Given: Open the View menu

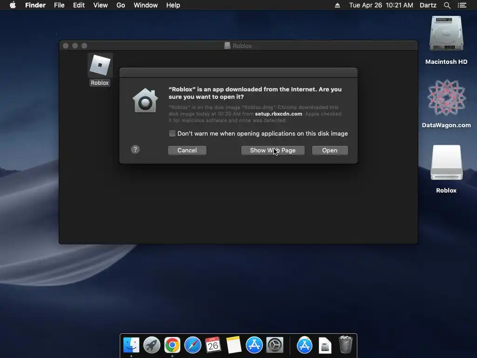Looking at the screenshot, I should tap(101, 5).
